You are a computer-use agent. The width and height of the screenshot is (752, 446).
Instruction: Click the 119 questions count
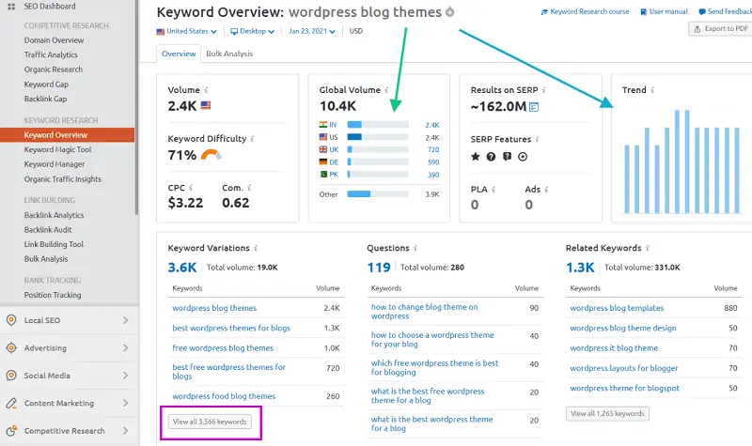point(379,268)
